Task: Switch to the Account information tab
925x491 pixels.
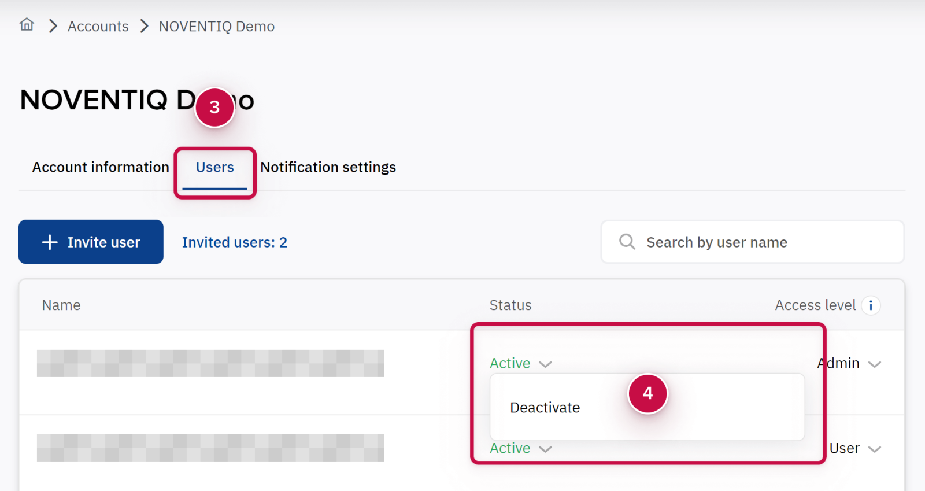Action: [x=101, y=167]
